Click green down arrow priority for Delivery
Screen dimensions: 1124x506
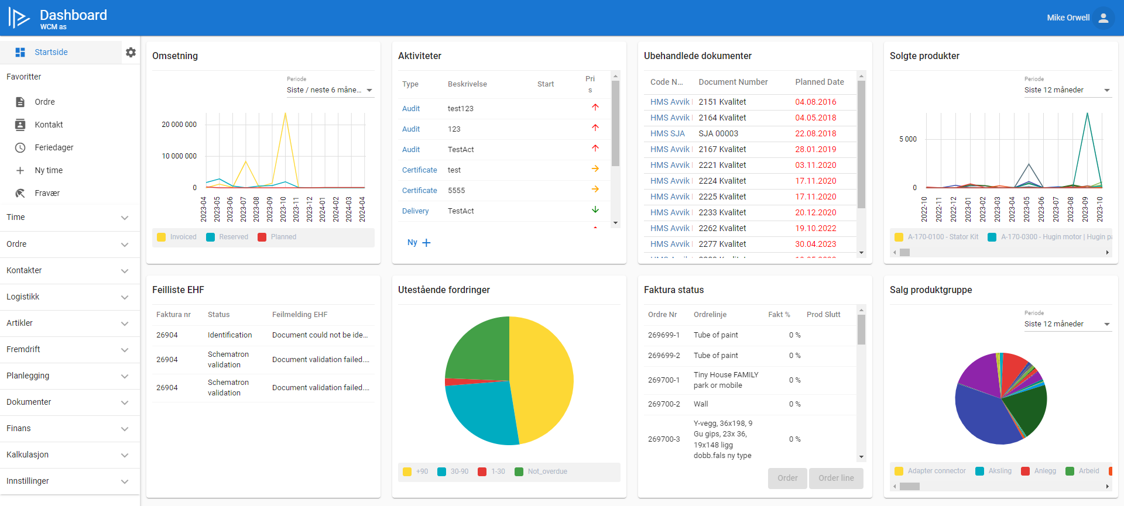tap(595, 209)
